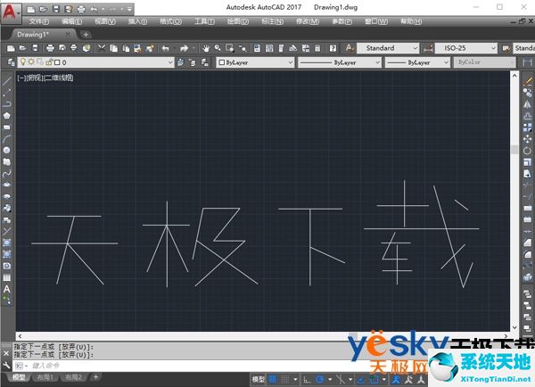Screen dimensions: 535x387
Task: Open the 文件(F) menu
Action: 39,21
